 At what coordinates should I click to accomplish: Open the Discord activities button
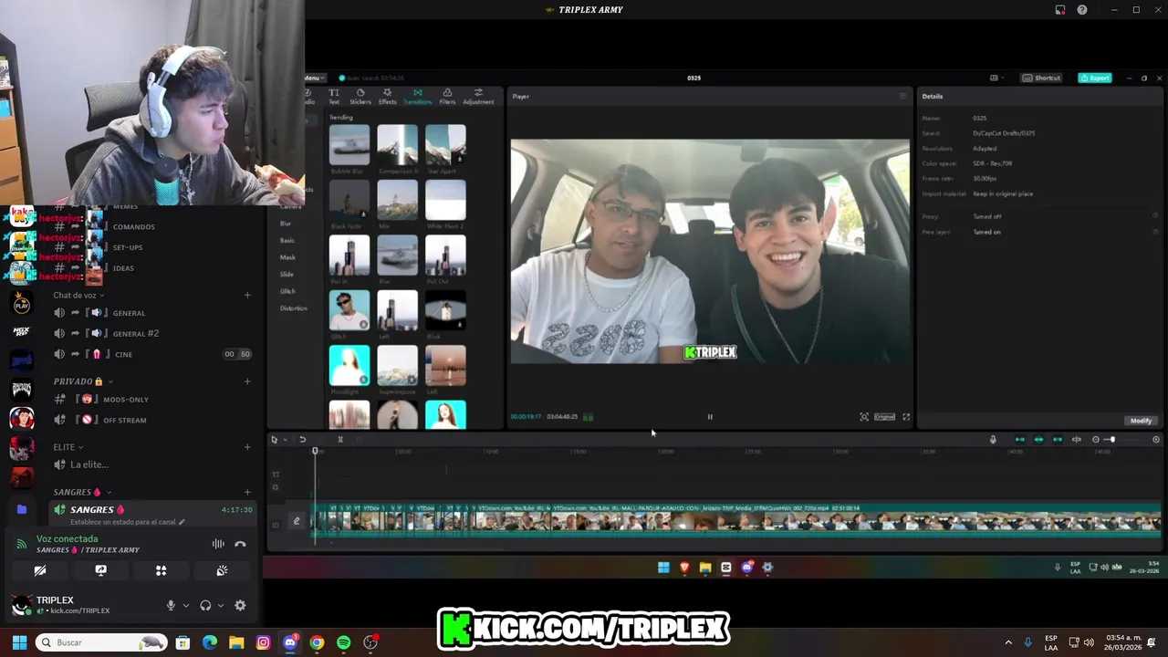162,570
